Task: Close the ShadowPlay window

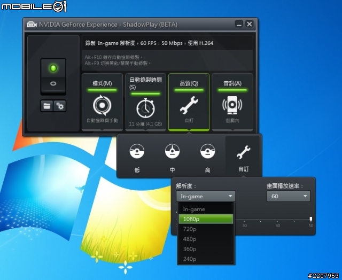Action: (250, 24)
